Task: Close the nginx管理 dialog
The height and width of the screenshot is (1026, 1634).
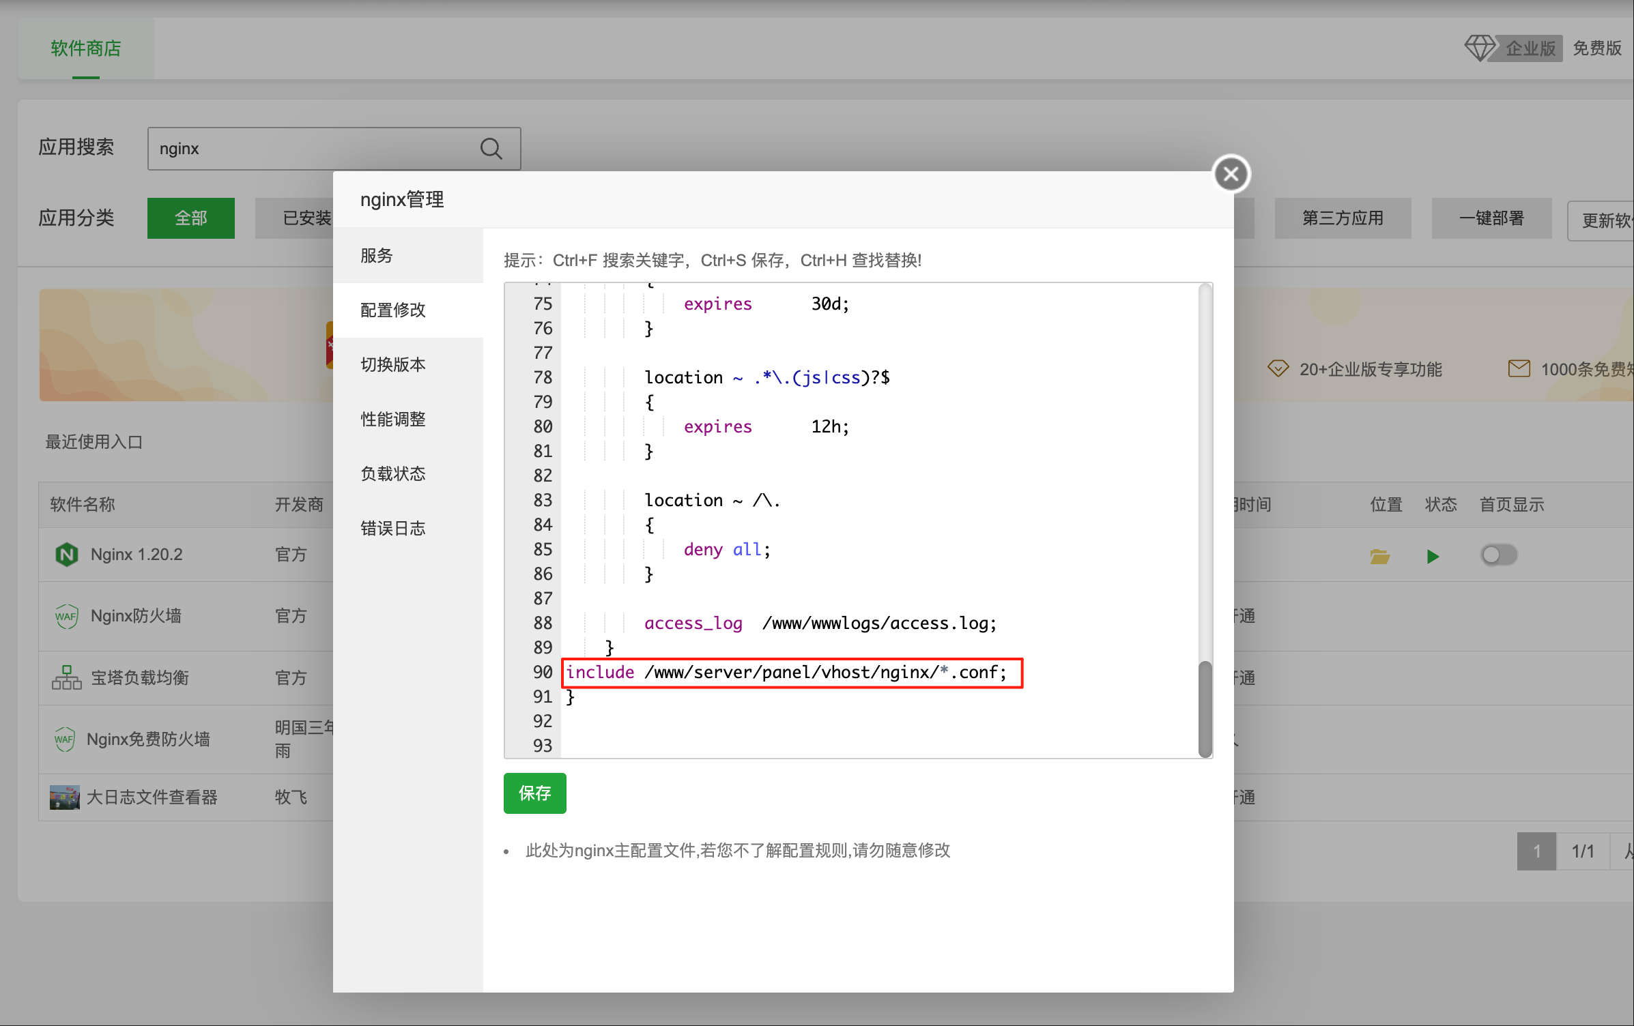Action: pyautogui.click(x=1231, y=174)
